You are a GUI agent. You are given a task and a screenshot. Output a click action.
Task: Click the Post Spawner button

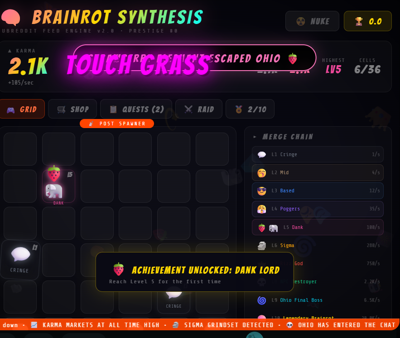tap(117, 124)
